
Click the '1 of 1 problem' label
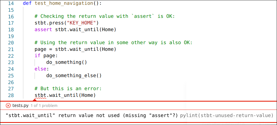point(44,106)
